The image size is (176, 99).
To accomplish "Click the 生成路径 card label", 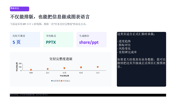I will tap(84, 36).
